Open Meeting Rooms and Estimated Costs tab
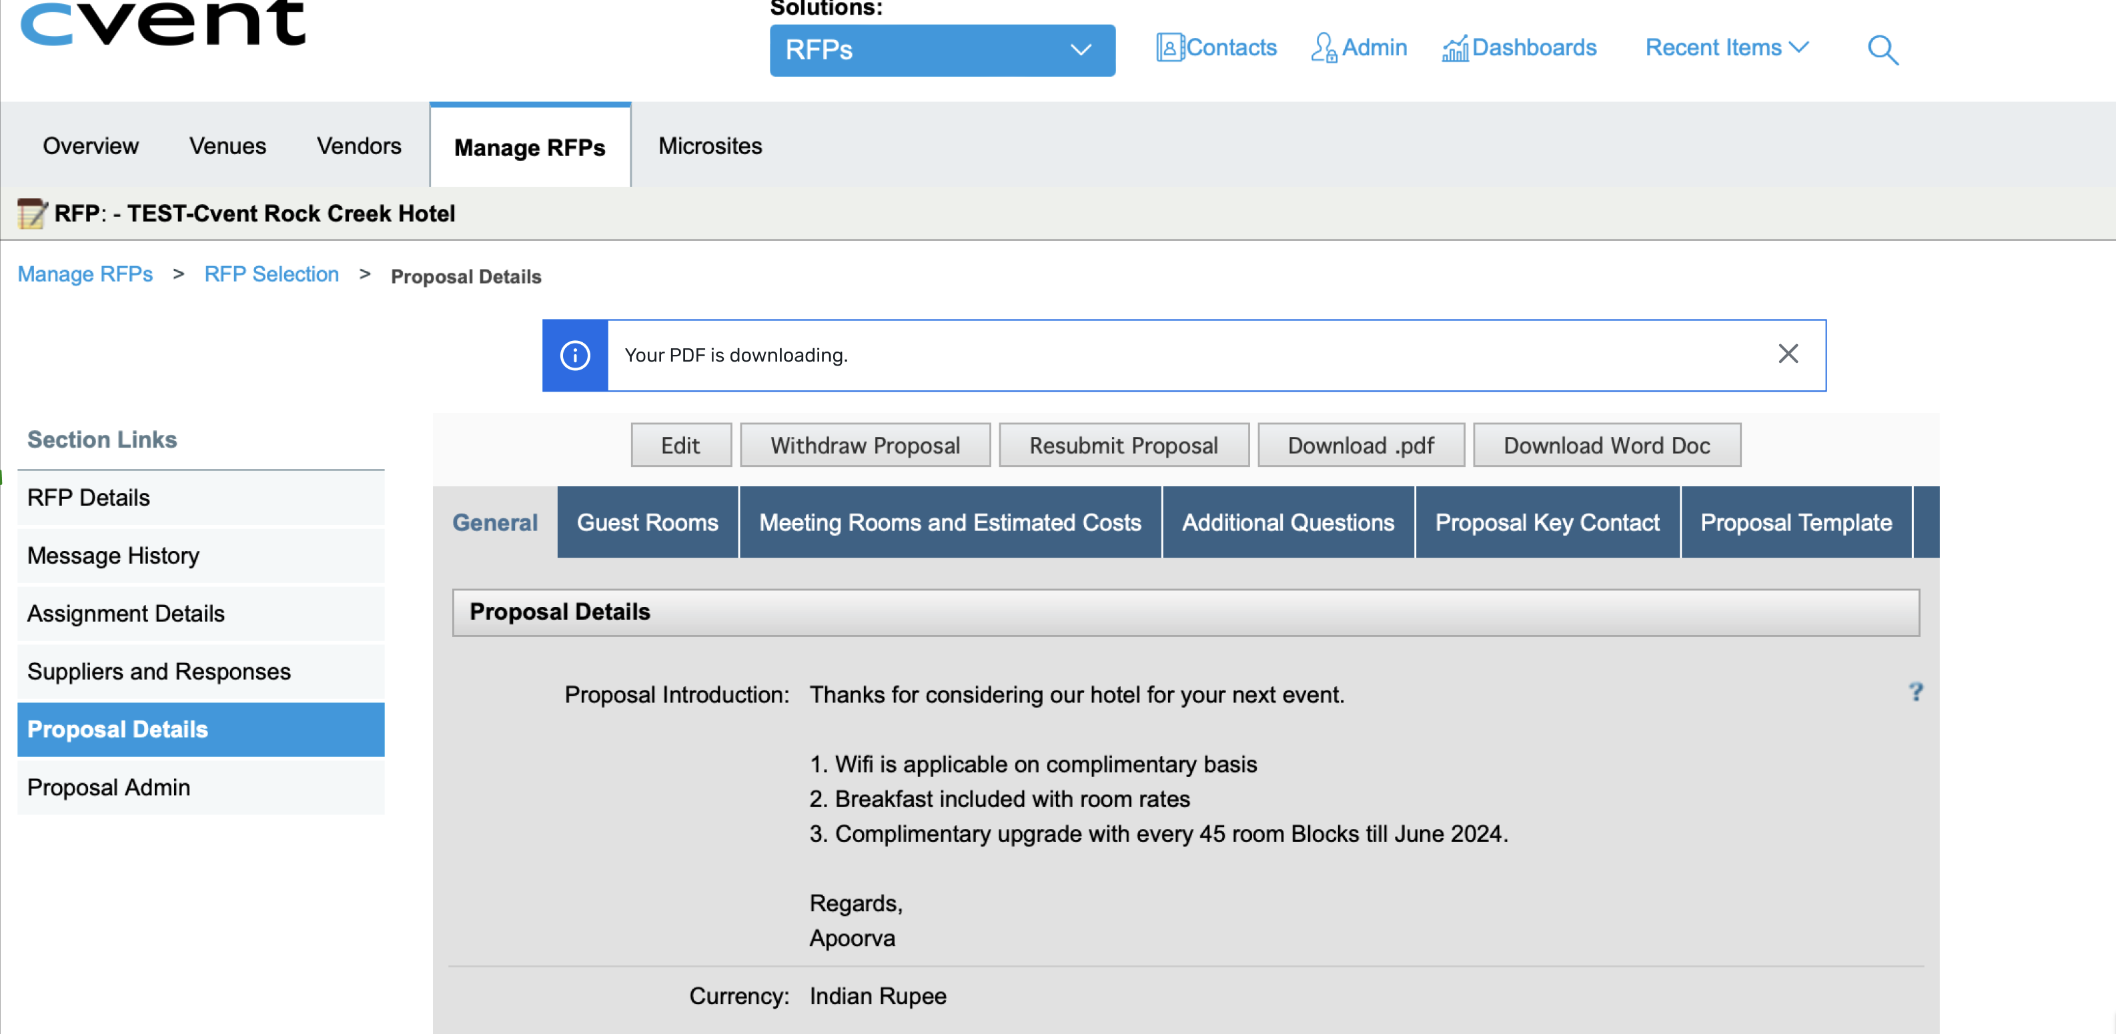Viewport: 2116px width, 1034px height. 949,522
